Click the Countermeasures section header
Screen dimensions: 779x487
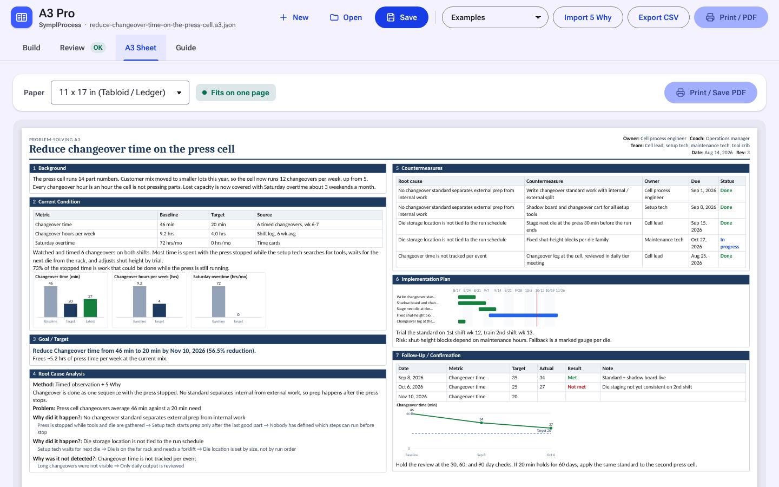pos(571,168)
